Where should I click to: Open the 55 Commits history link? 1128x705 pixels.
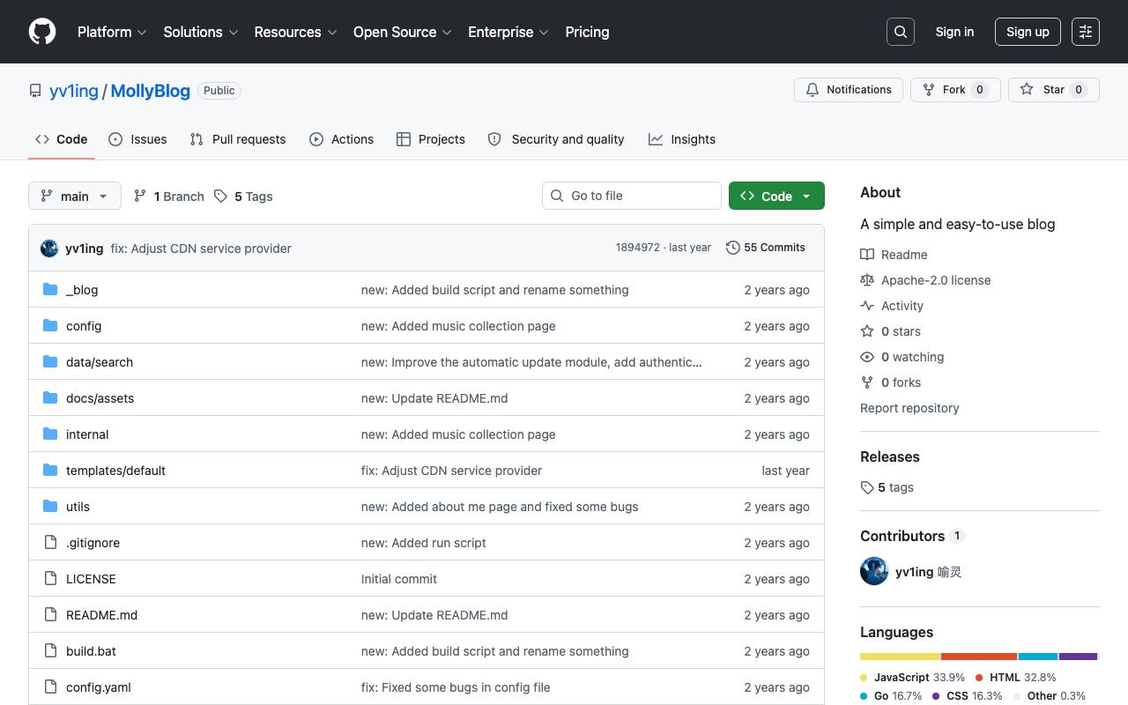[765, 248]
